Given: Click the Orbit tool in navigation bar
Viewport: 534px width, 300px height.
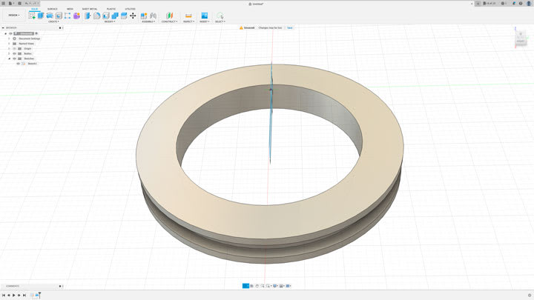Looking at the screenshot, I should [x=245, y=286].
